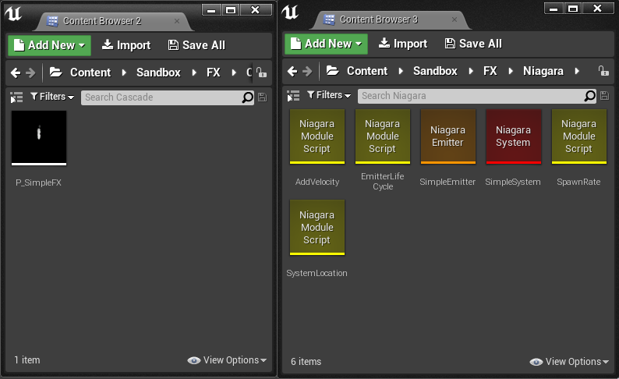Select the SimpleSystem red Niagara System asset
619x379 pixels.
click(x=513, y=137)
